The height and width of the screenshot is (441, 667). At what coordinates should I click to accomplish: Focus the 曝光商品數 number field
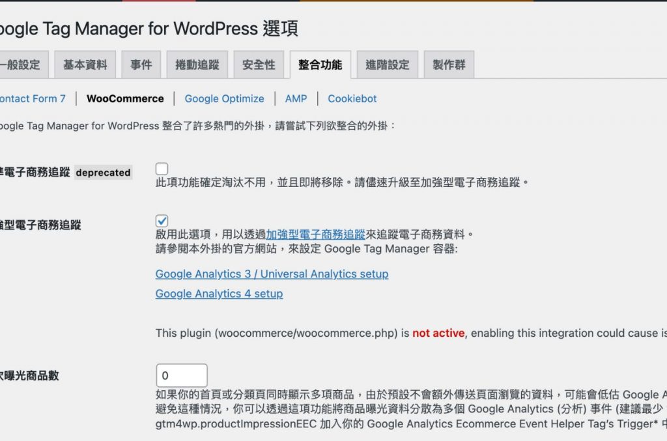182,375
